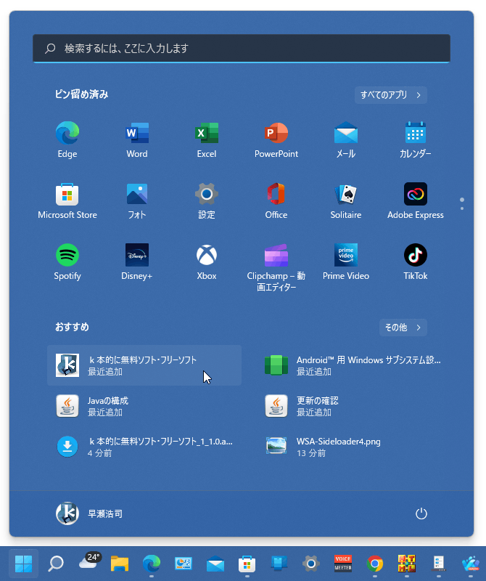Screen dimensions: 486x581
Task: Launch the フォト app
Action: tap(137, 201)
